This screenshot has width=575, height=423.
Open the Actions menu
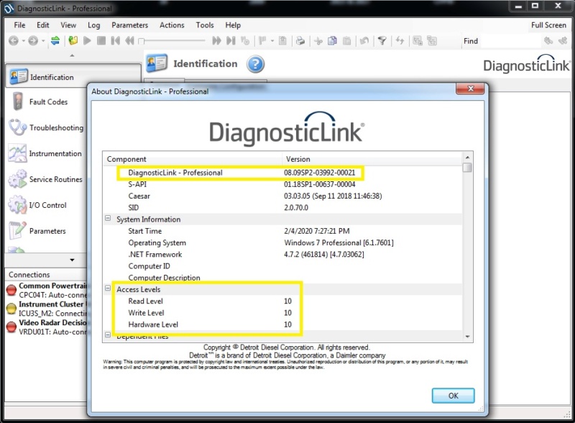(172, 25)
